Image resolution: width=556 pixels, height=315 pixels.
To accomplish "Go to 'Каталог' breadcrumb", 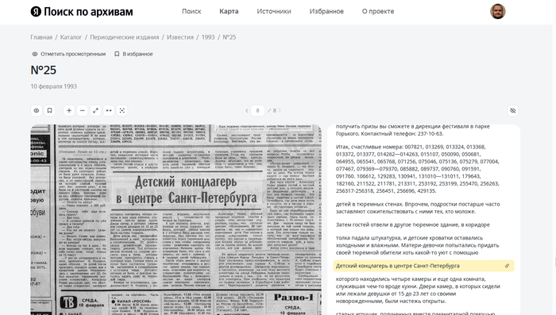I will click(71, 37).
